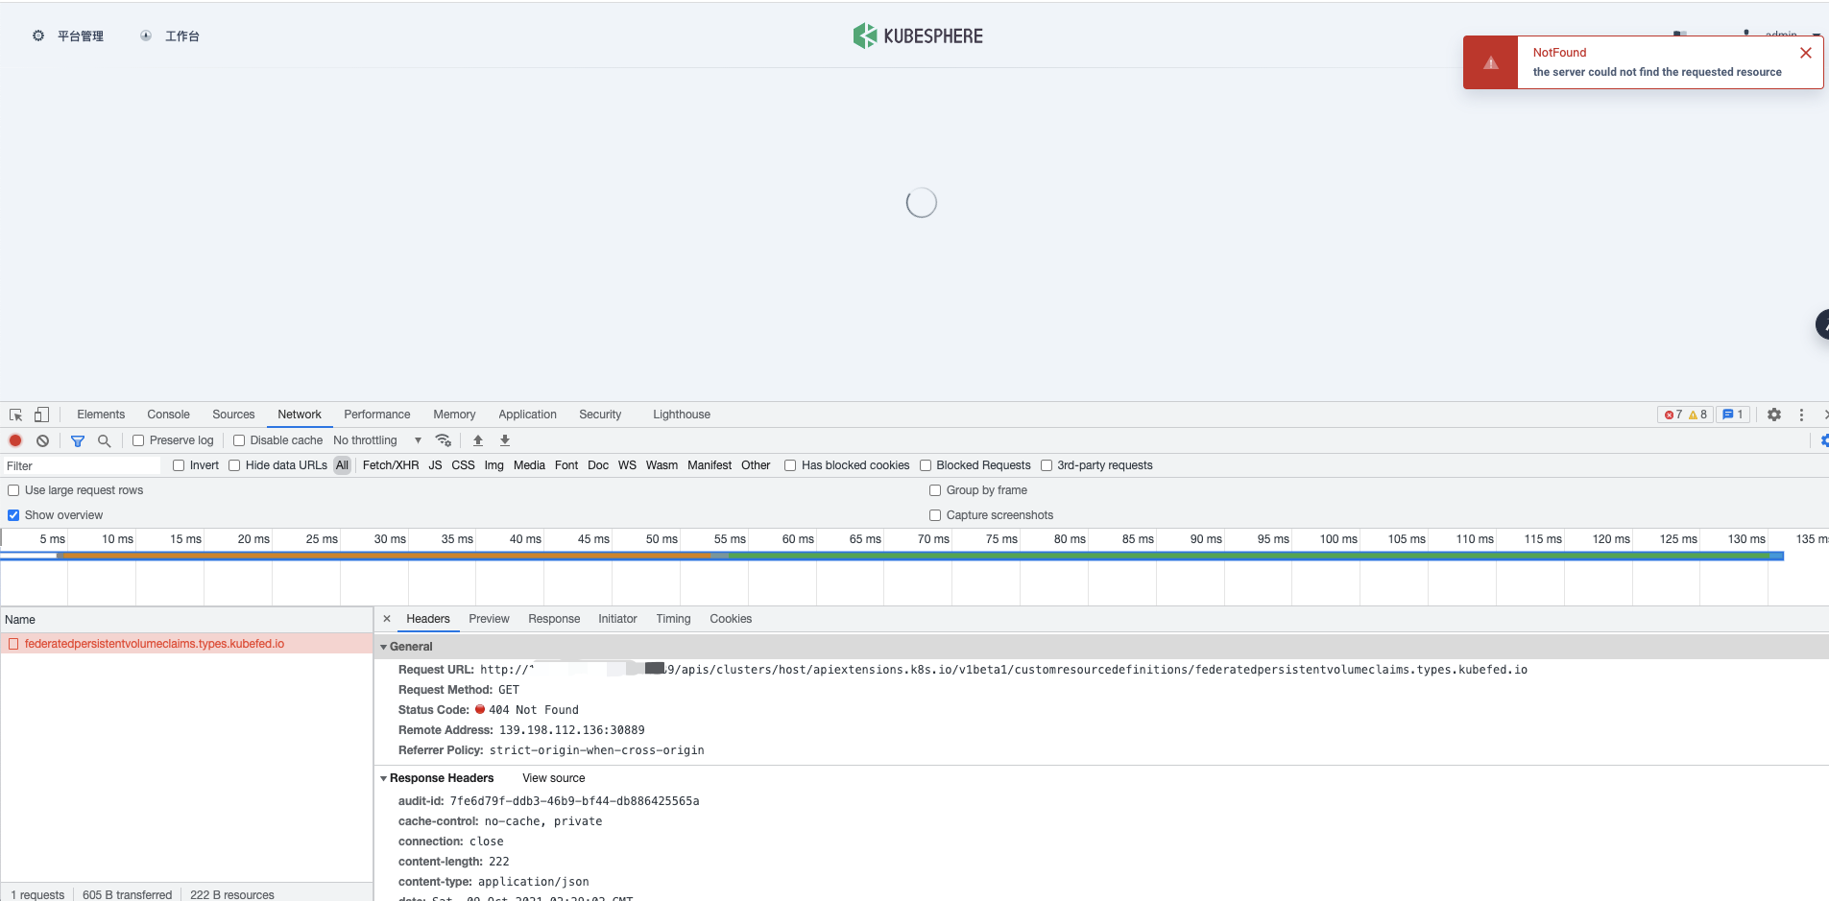Screen dimensions: 1829x901
Task: Click View source link
Action: [x=554, y=778]
